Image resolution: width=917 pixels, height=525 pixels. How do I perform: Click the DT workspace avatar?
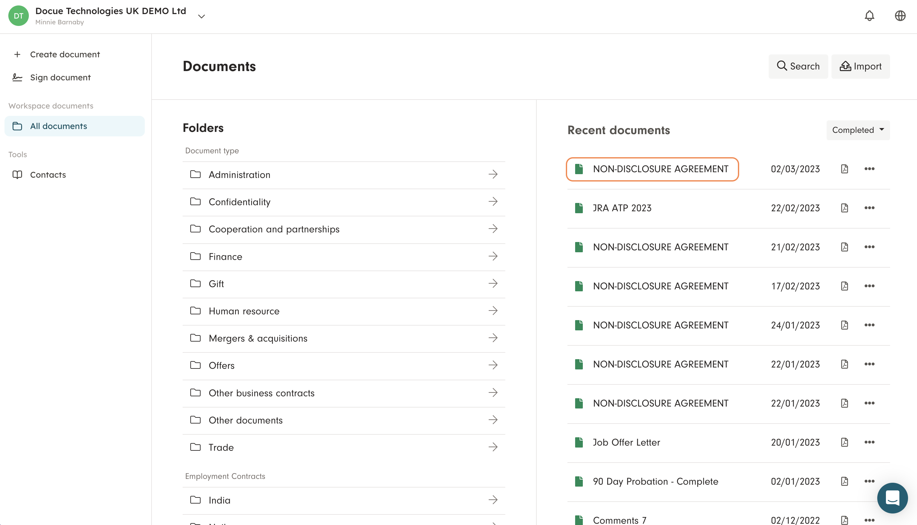(x=18, y=16)
